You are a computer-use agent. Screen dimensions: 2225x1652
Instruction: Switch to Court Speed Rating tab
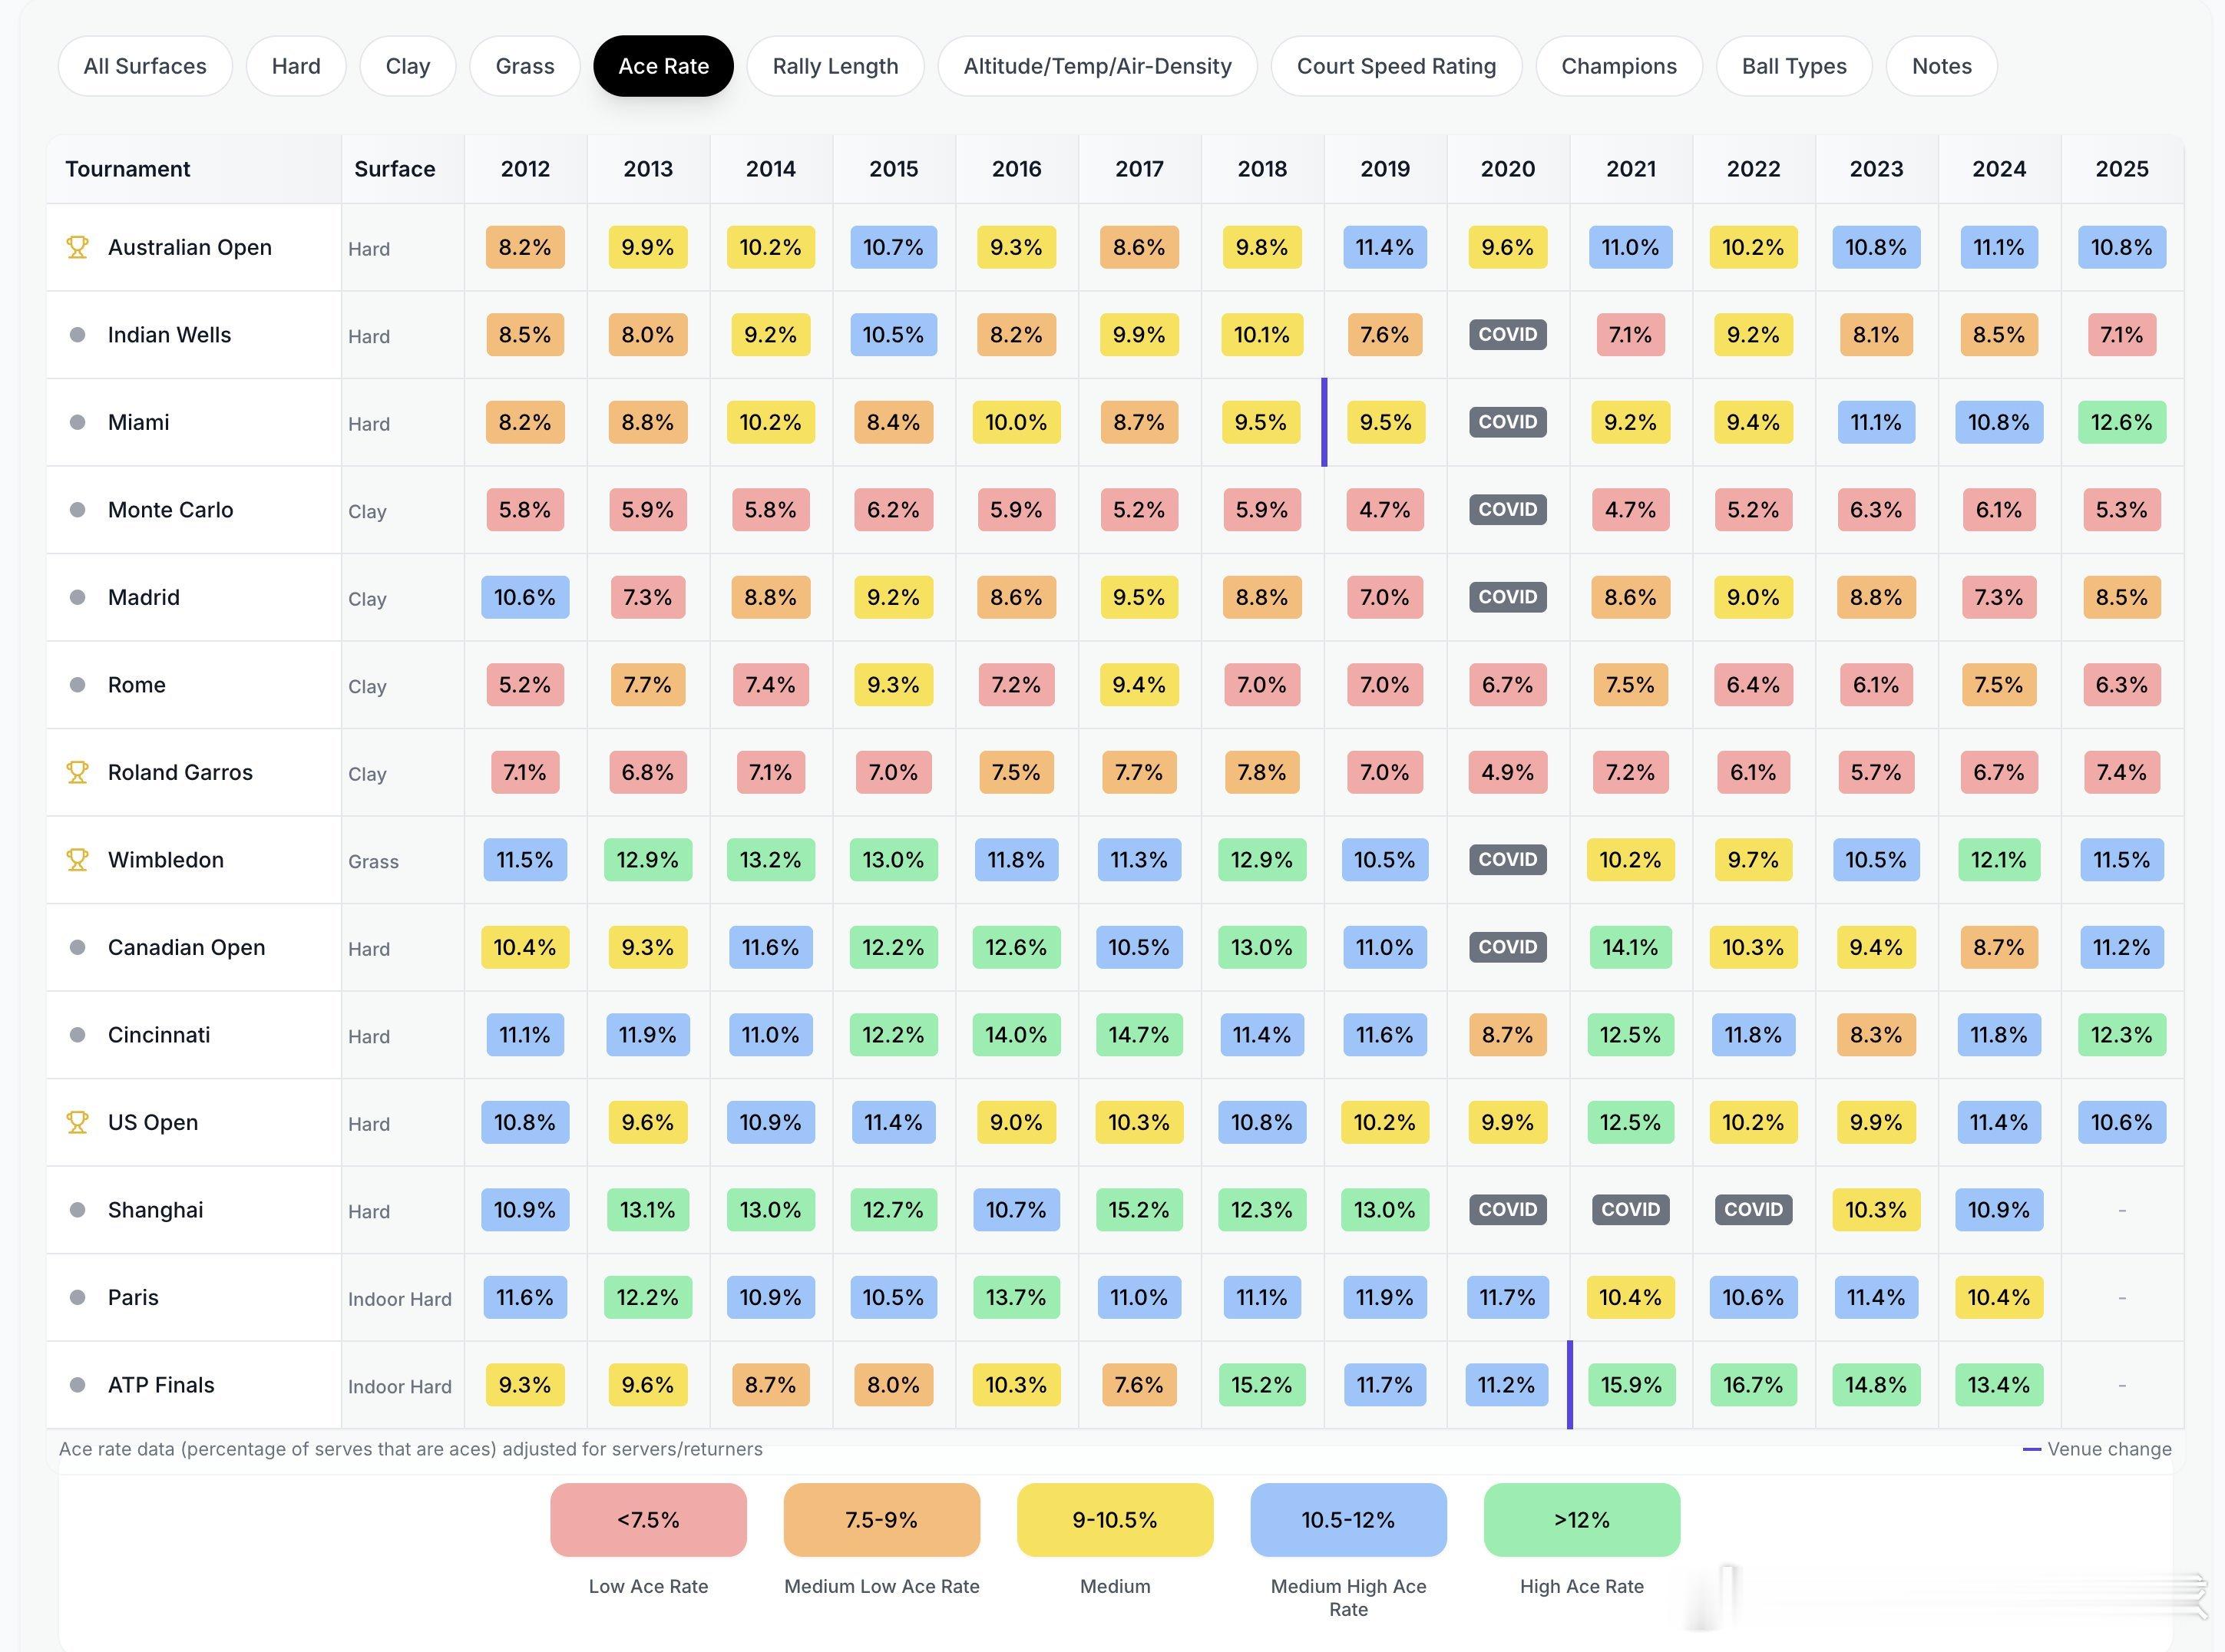pos(1397,66)
